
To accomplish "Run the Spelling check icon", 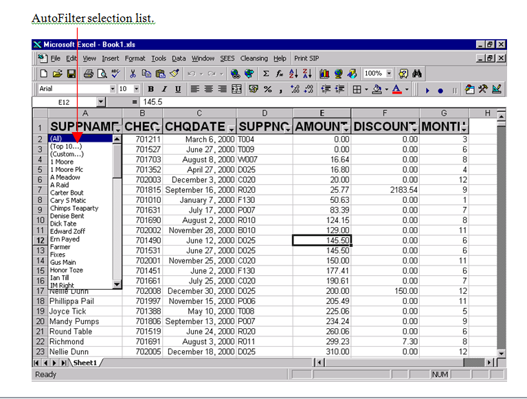I will coord(115,74).
